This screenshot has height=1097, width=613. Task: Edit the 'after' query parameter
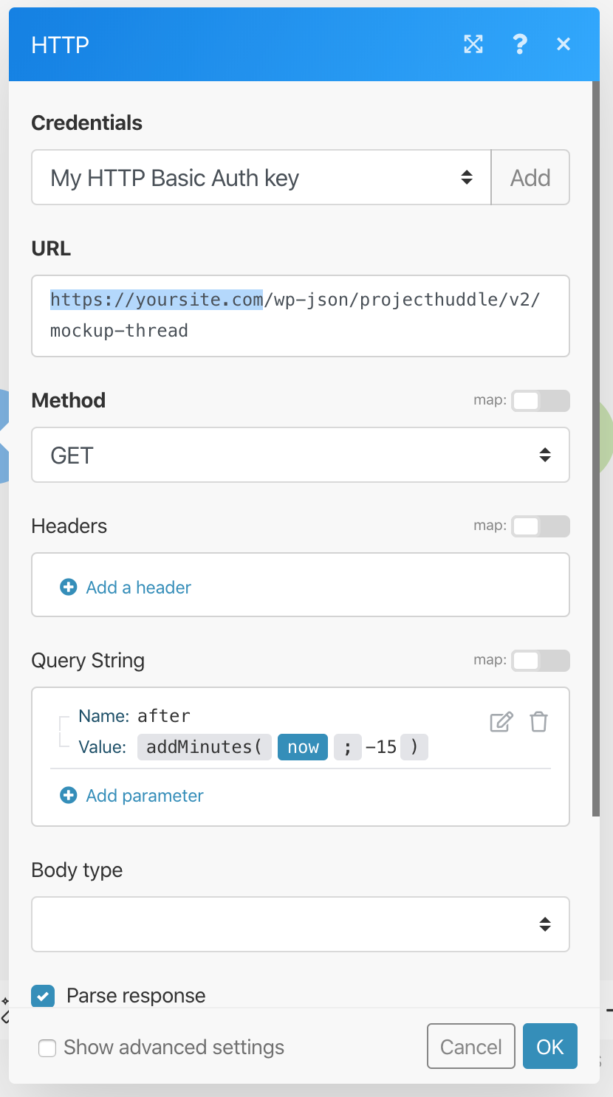[x=501, y=722]
